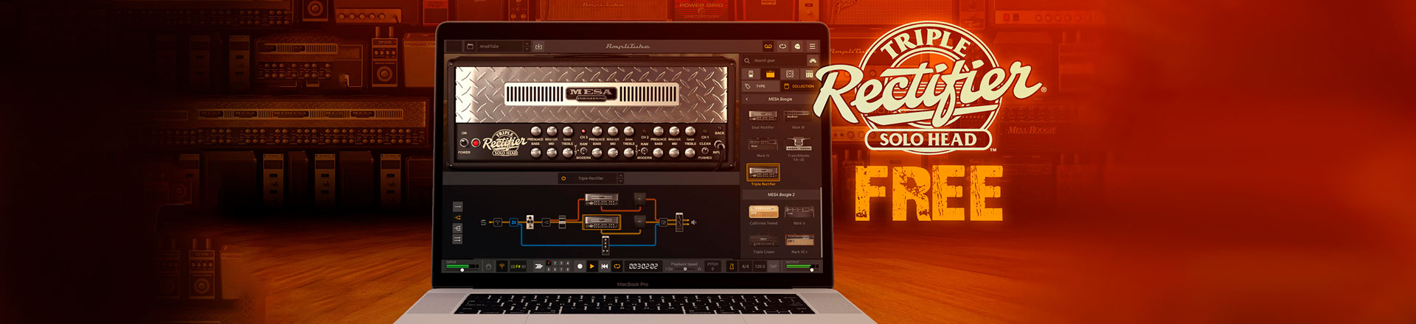Switch to the TYPE filter tab
1416x324 pixels.
coord(760,86)
